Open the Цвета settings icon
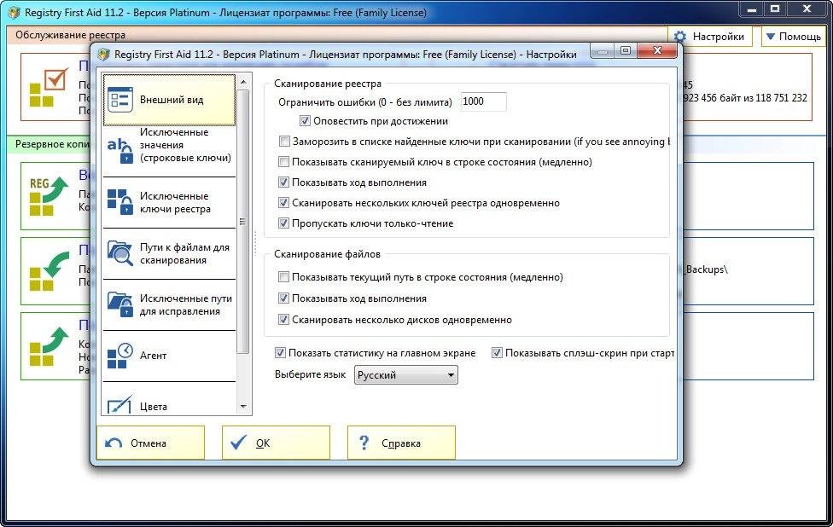This screenshot has height=527, width=833. [x=120, y=405]
